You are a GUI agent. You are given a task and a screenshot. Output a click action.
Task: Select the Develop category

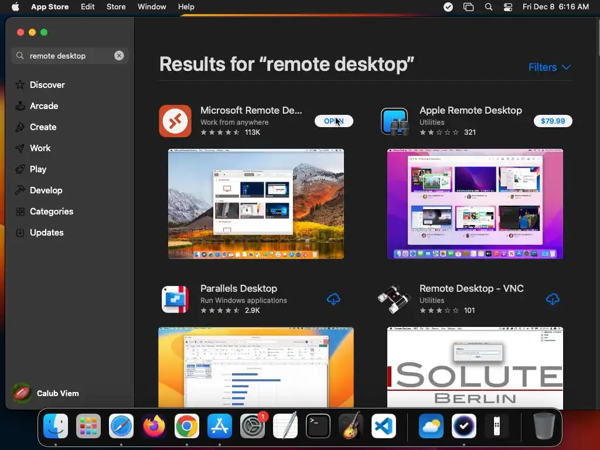point(39,190)
